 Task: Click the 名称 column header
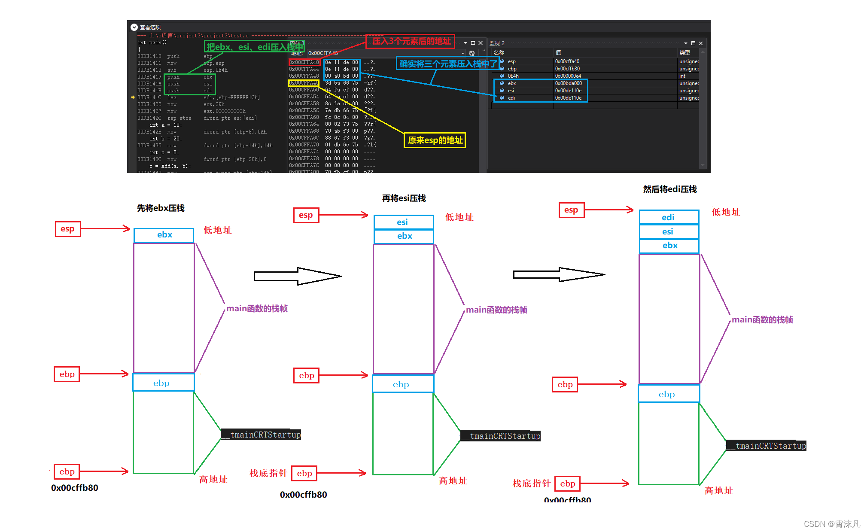(499, 53)
